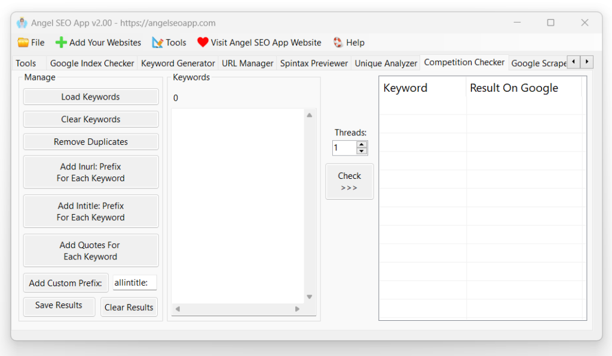Minimize the Angel SEO App window
The image size is (612, 356).
click(517, 23)
